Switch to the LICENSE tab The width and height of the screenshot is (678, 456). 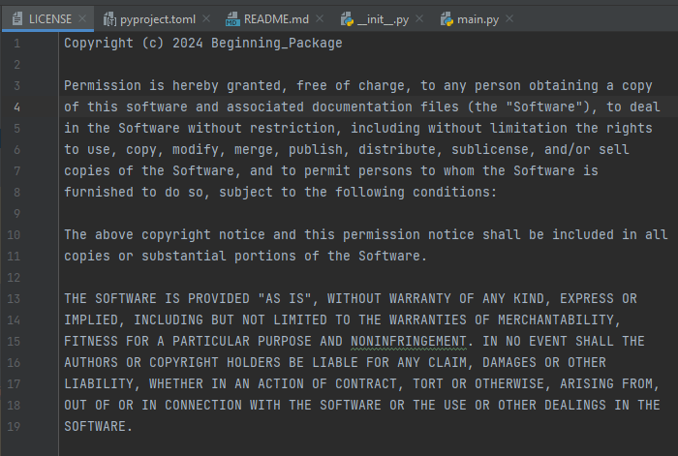47,19
